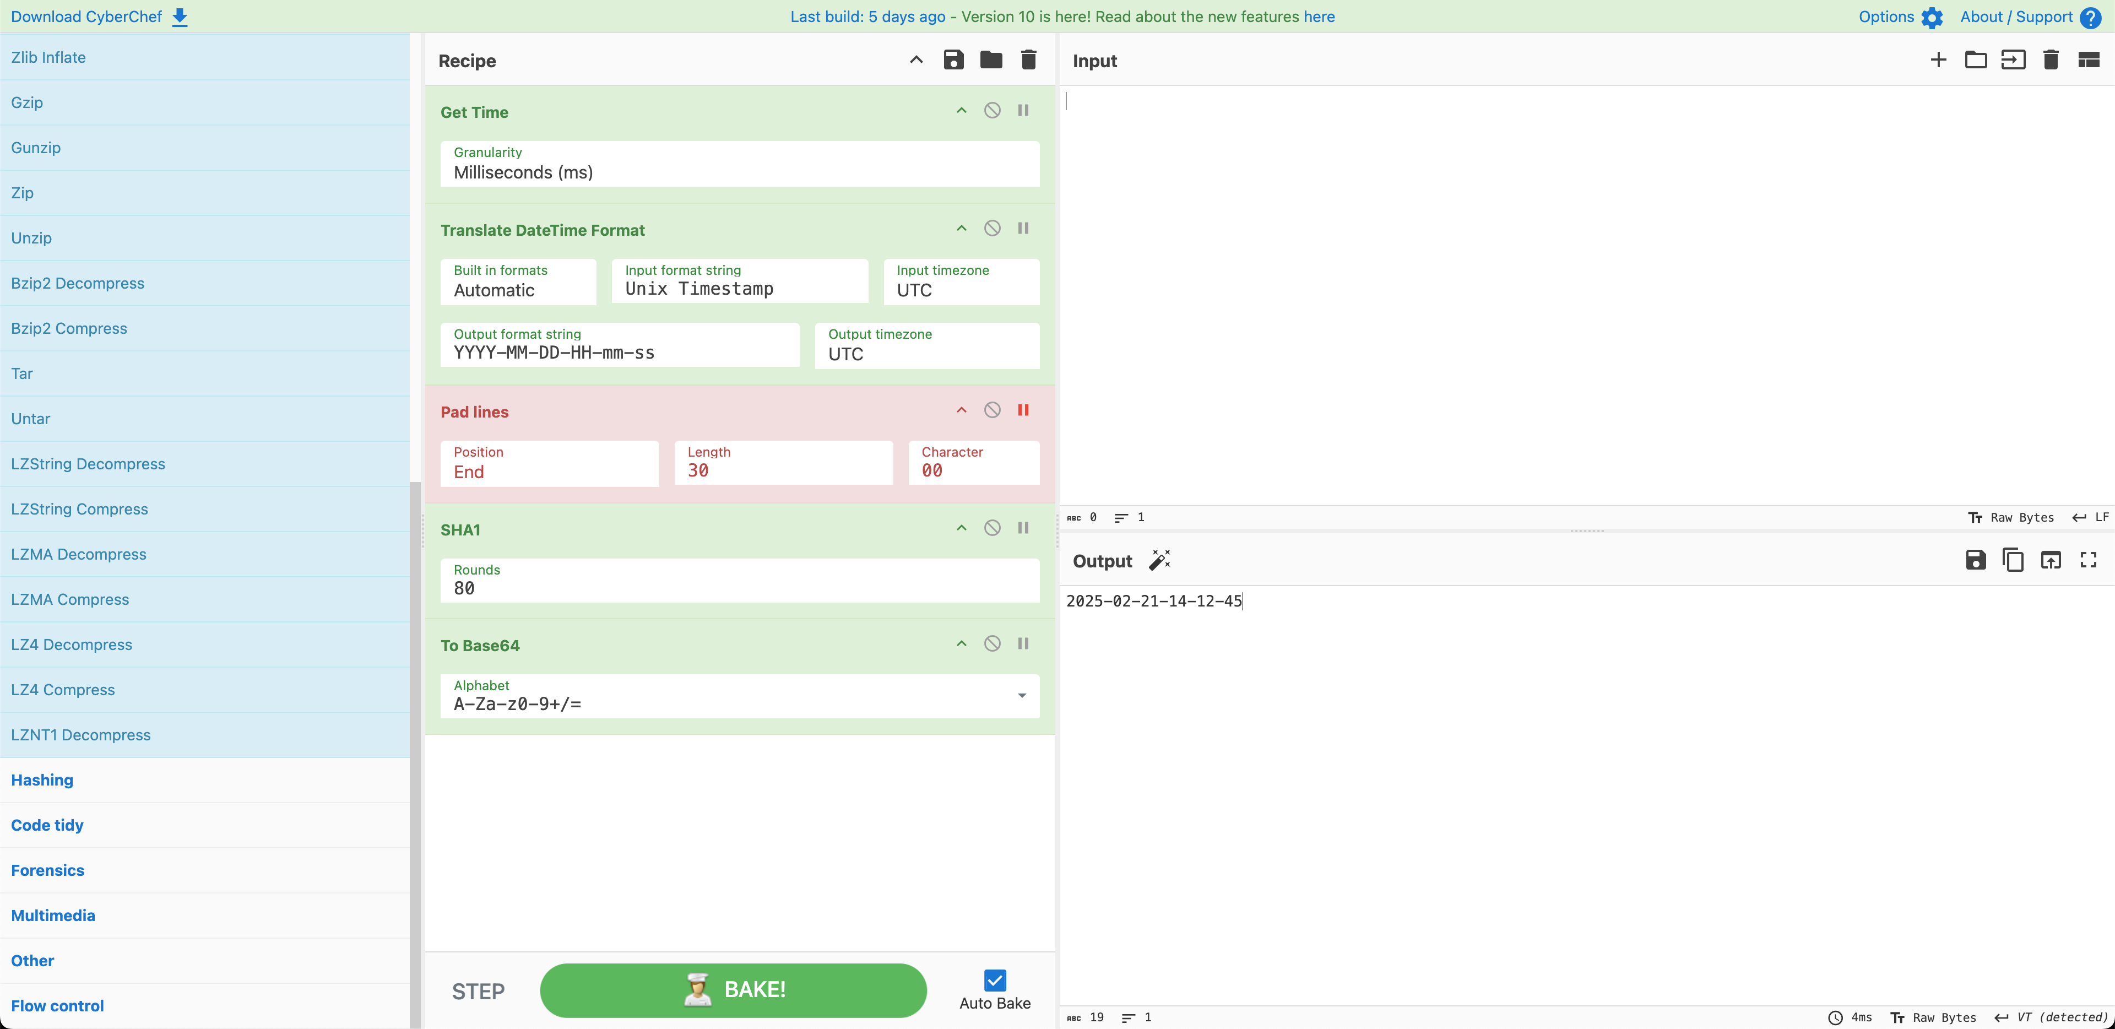Copy the raw output to the clipboard
Image resolution: width=2115 pixels, height=1029 pixels.
2013,560
